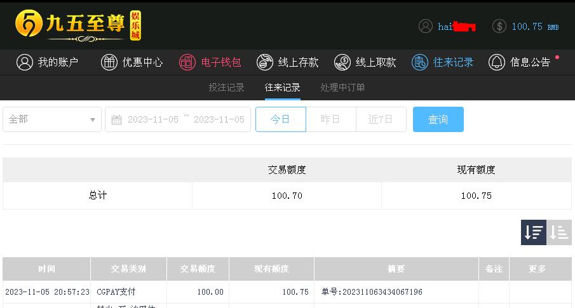Image resolution: width=575 pixels, height=308 pixels.
Task: Choose the 近7日 date filter
Action: [x=381, y=119]
